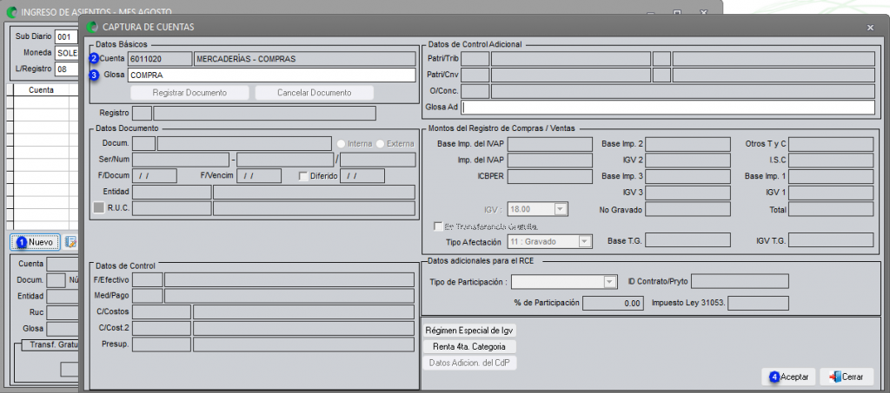Screen dimensions: 890x393
Task: Click the ICBPER amount field
Action: [550, 177]
